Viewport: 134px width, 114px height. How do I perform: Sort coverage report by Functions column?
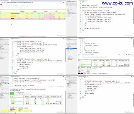coord(46,12)
